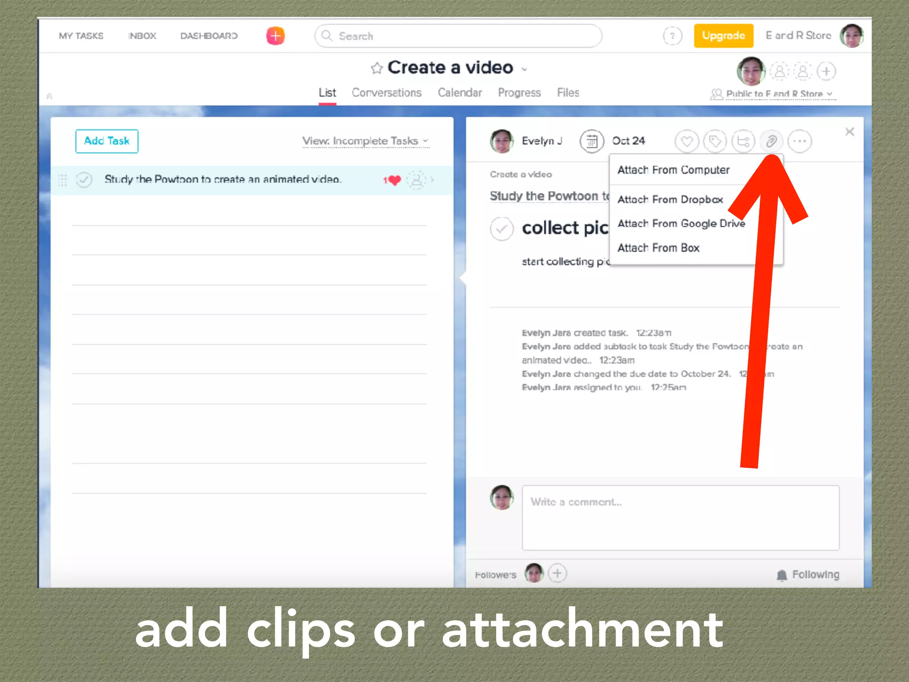Star the Create a video project
Screen dimensions: 909x682
coord(376,68)
